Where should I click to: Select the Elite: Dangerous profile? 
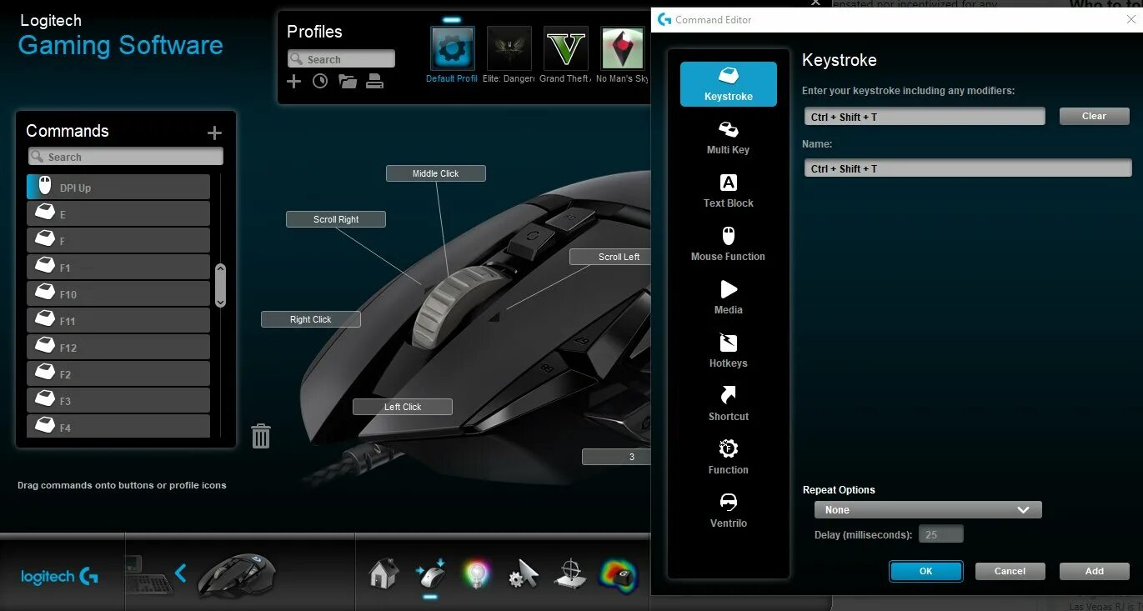[x=509, y=48]
